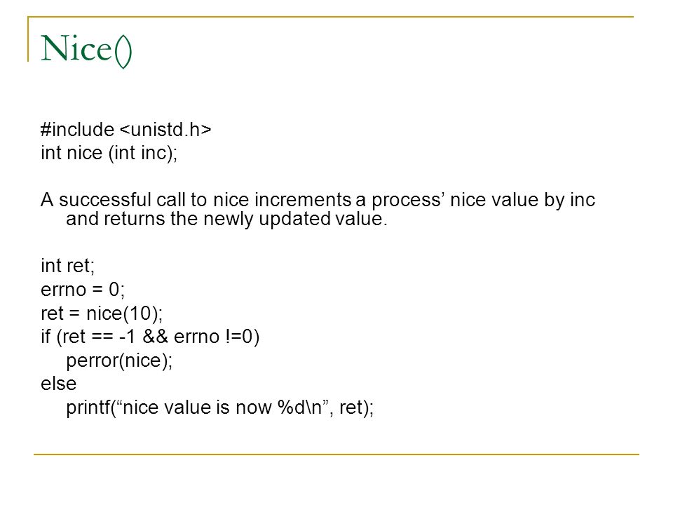Viewport: 673px width, 505px height.
Task: Select the errno = 0; statement
Action: 83,290
